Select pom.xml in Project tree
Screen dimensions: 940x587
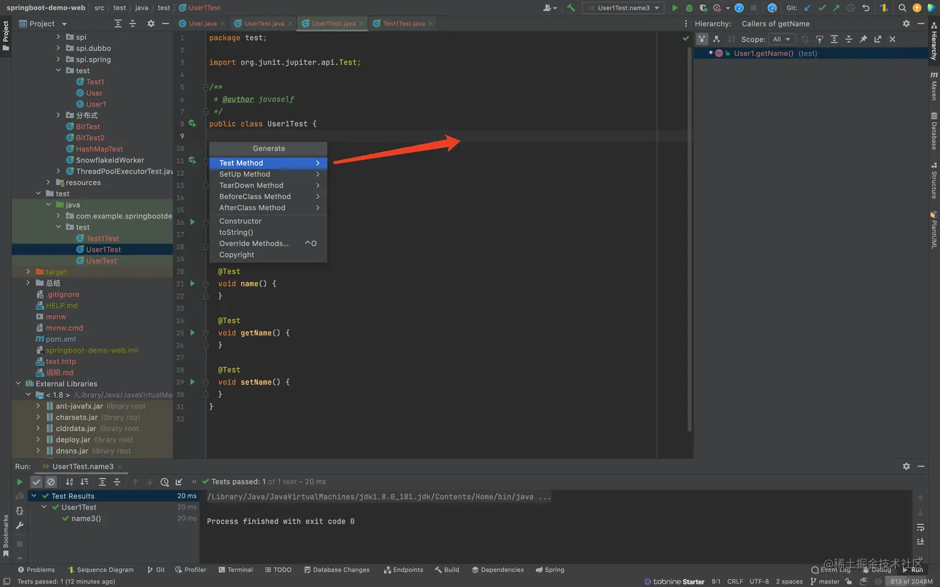(x=60, y=339)
